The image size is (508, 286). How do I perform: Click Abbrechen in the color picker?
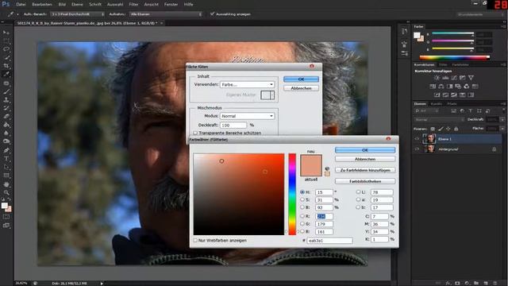coord(365,159)
